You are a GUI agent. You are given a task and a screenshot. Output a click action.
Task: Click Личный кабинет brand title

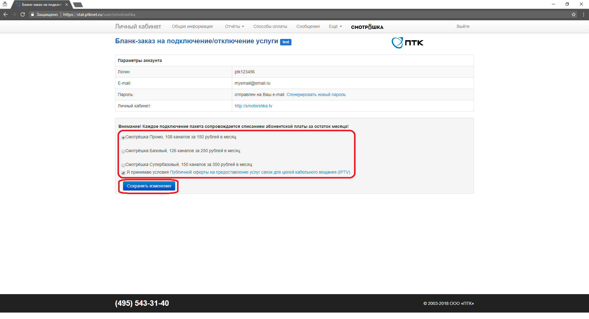pyautogui.click(x=138, y=26)
